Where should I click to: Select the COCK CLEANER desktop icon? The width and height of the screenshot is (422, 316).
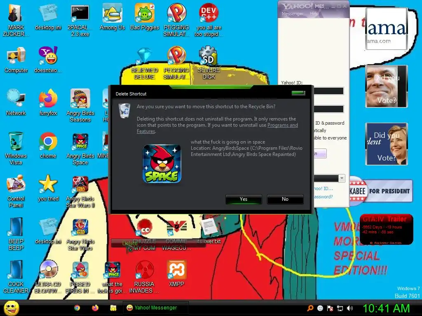[x=16, y=277]
